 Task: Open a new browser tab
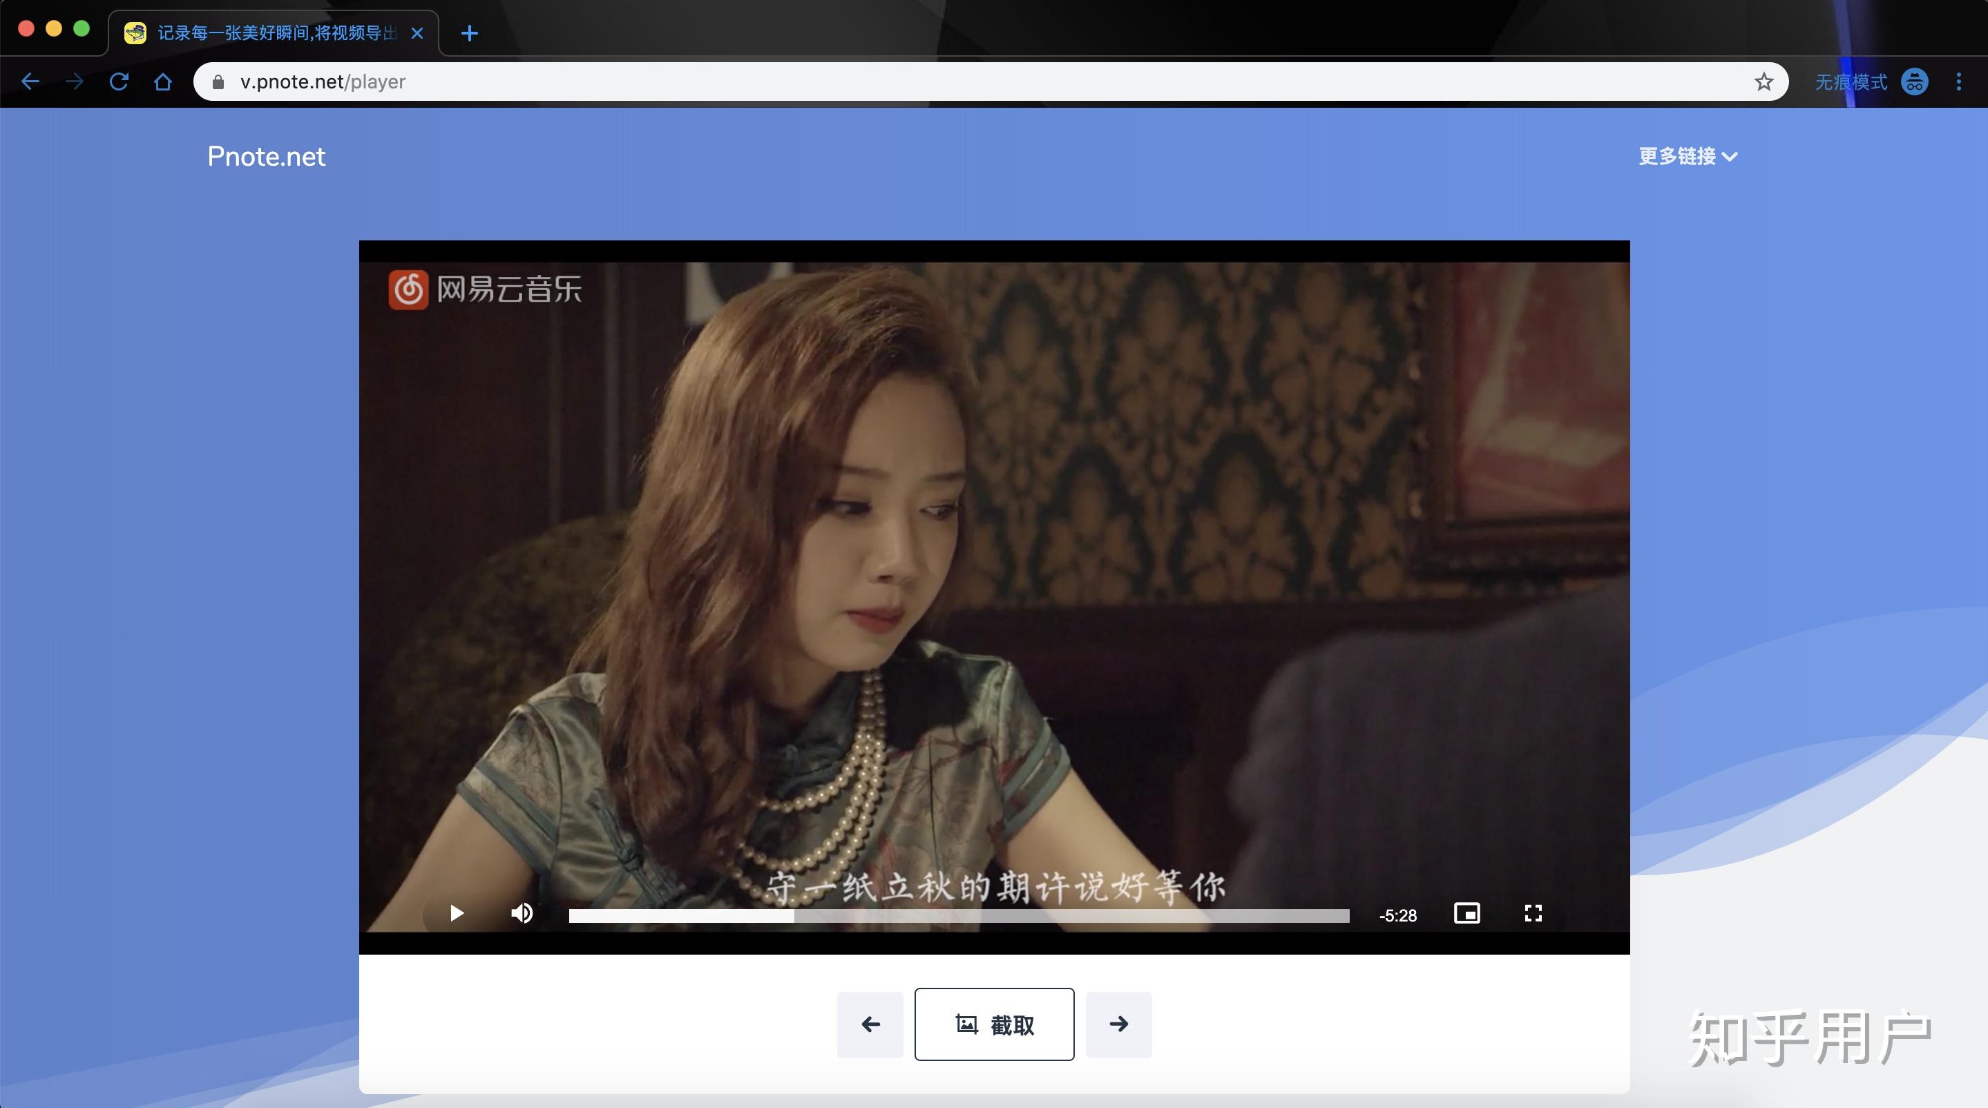pos(469,33)
